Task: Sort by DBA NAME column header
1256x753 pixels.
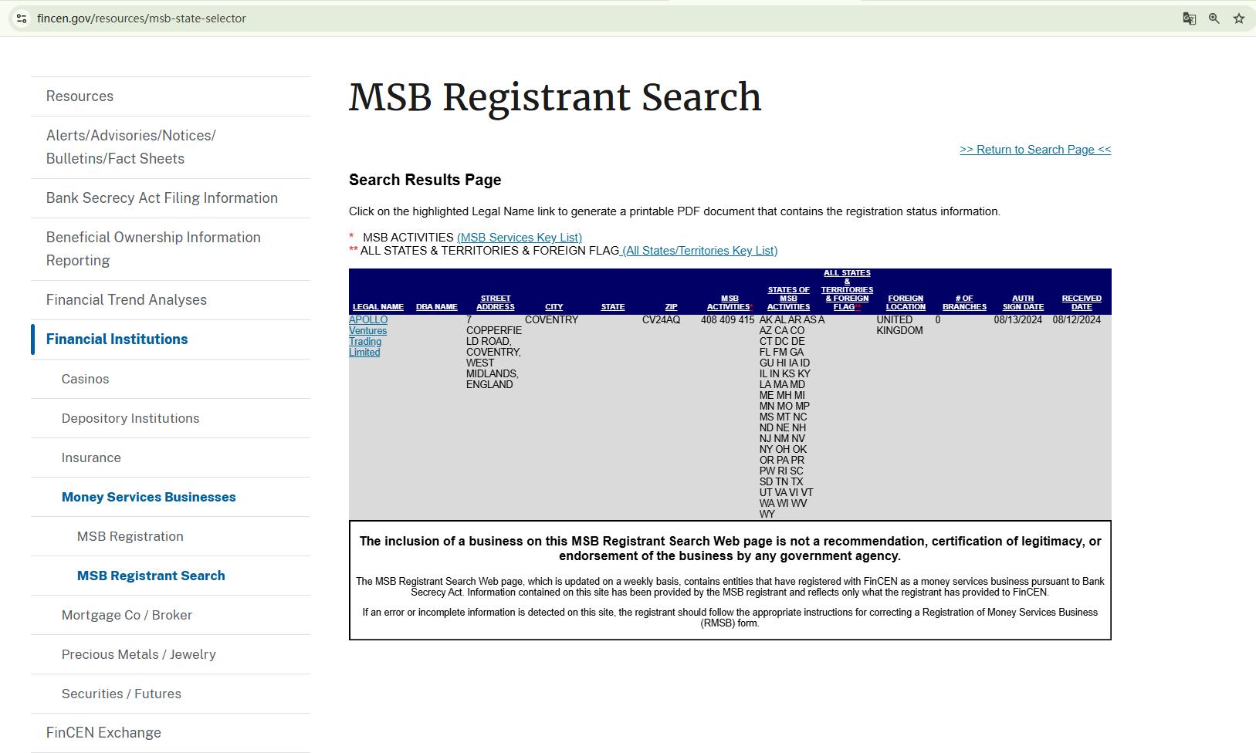Action: [437, 307]
